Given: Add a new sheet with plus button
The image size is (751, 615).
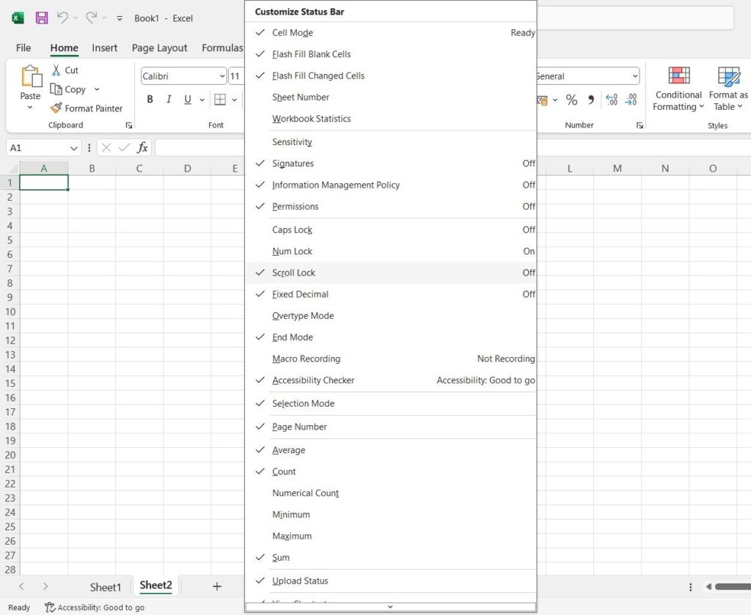Looking at the screenshot, I should pyautogui.click(x=217, y=586).
